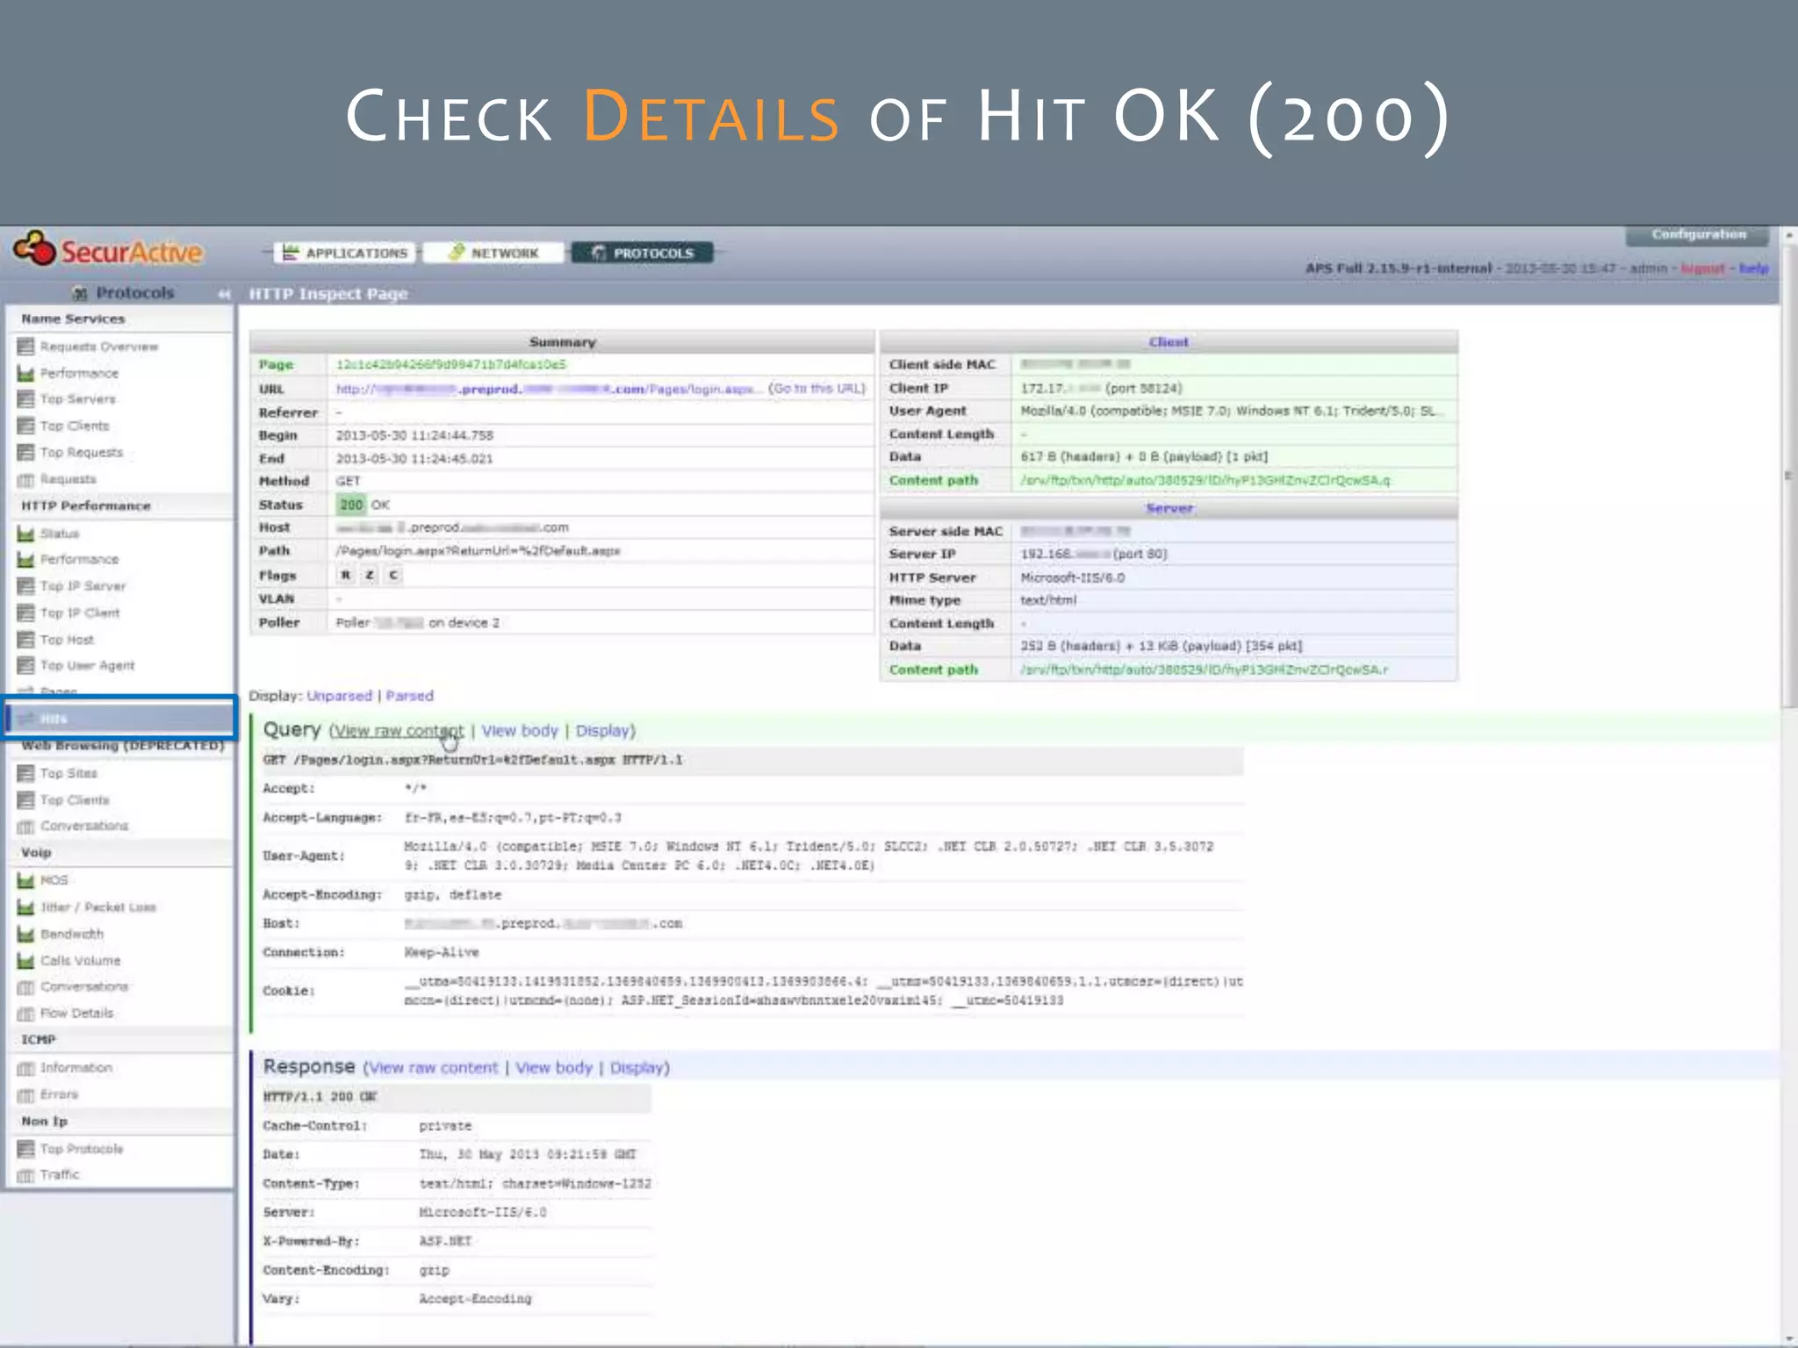Click the logout link
Screen dimensions: 1798x1348
click(1702, 269)
